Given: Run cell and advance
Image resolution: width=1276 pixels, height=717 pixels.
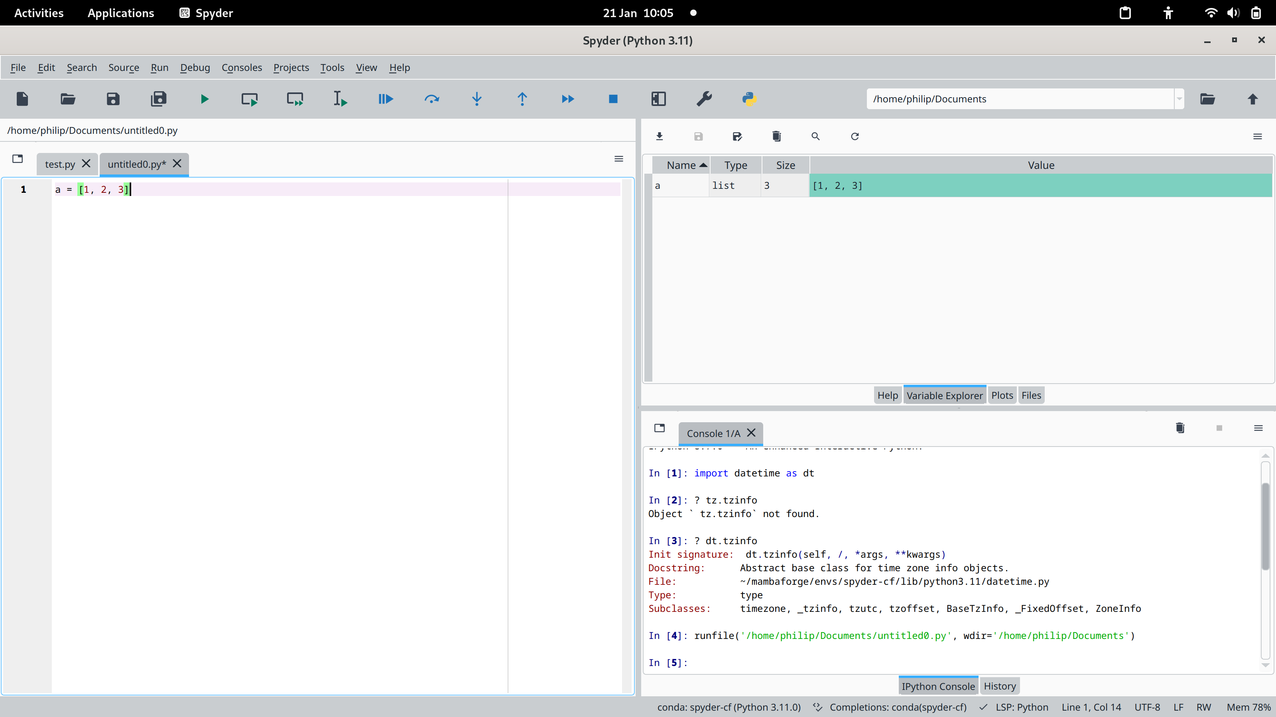Looking at the screenshot, I should tap(295, 99).
